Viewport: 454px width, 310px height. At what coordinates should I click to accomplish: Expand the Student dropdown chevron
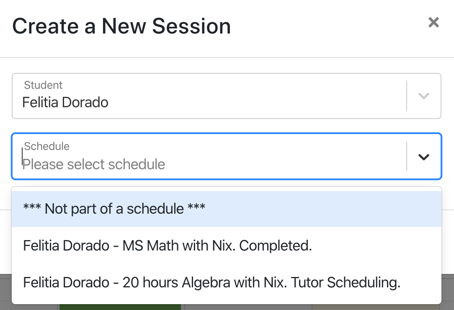pyautogui.click(x=424, y=96)
